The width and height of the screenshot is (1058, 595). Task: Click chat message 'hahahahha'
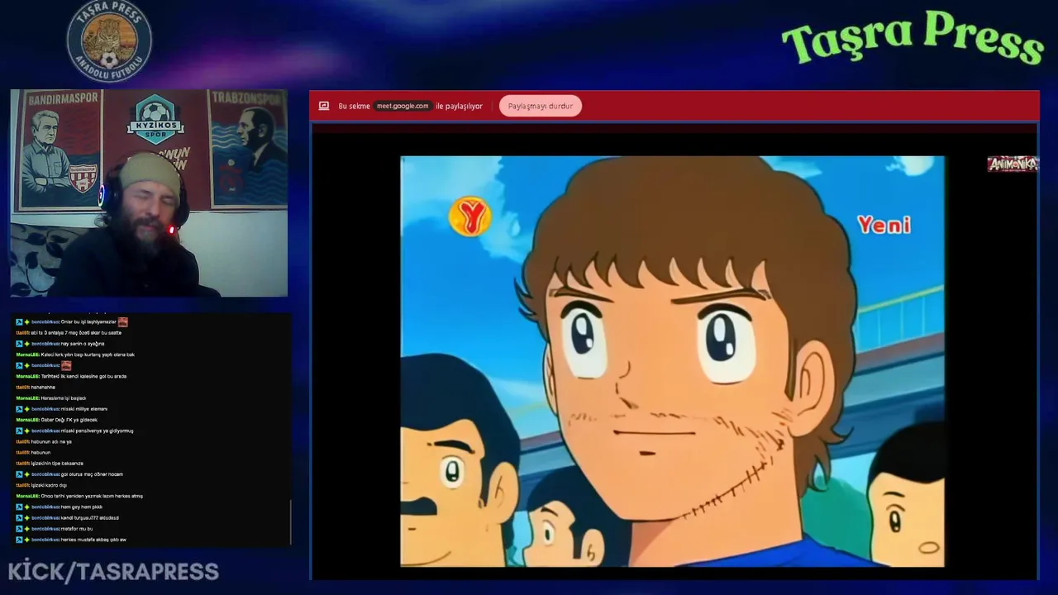coord(43,387)
